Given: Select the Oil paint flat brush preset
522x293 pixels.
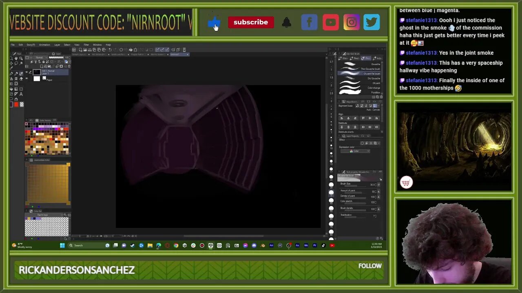Looking at the screenshot, I should click(359, 74).
